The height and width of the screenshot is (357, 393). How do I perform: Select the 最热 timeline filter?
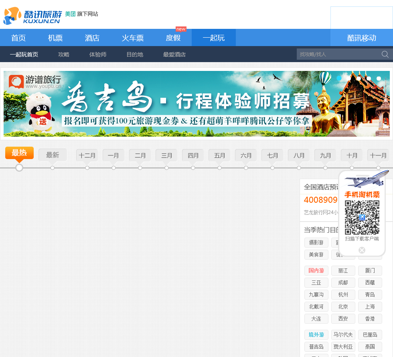pos(19,153)
